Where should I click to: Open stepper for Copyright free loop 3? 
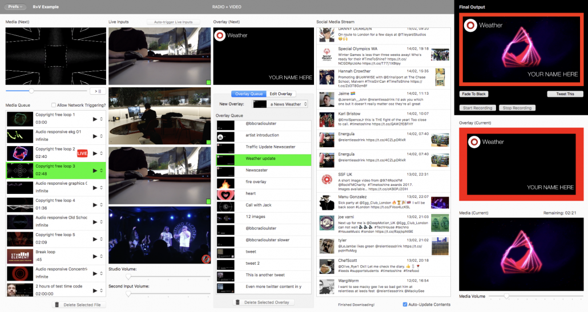(x=101, y=171)
